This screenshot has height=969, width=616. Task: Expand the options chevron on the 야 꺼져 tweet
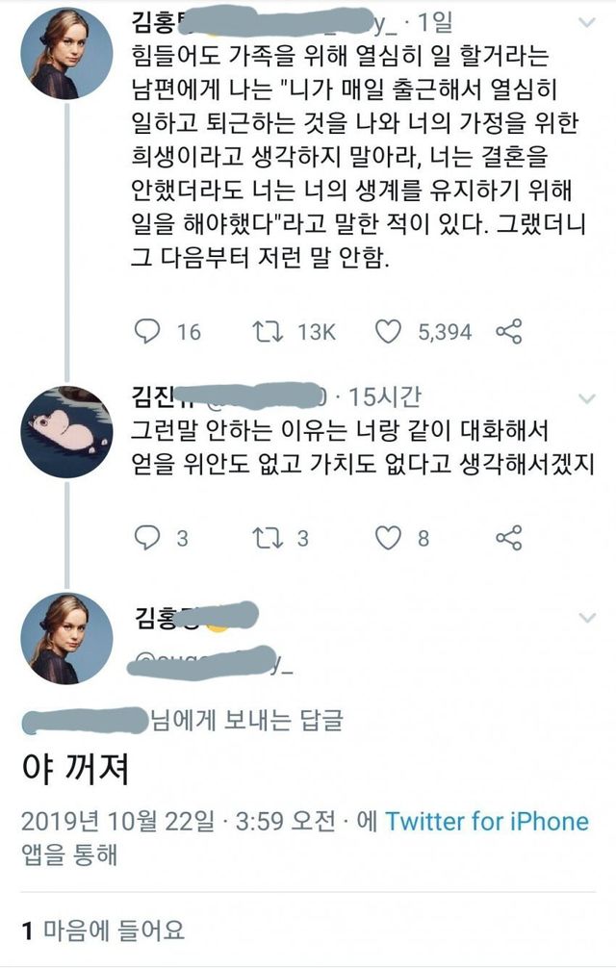[586, 616]
